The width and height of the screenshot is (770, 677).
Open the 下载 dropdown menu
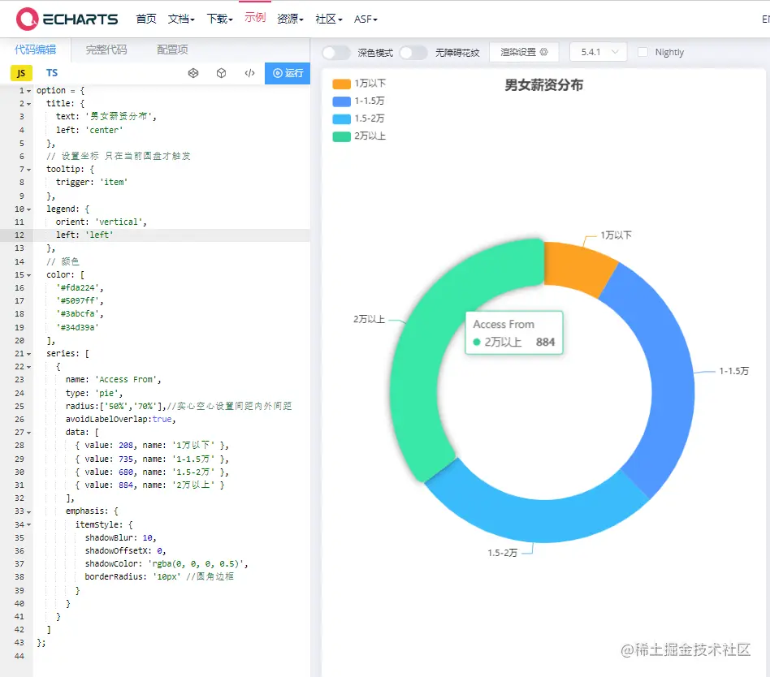coord(219,19)
